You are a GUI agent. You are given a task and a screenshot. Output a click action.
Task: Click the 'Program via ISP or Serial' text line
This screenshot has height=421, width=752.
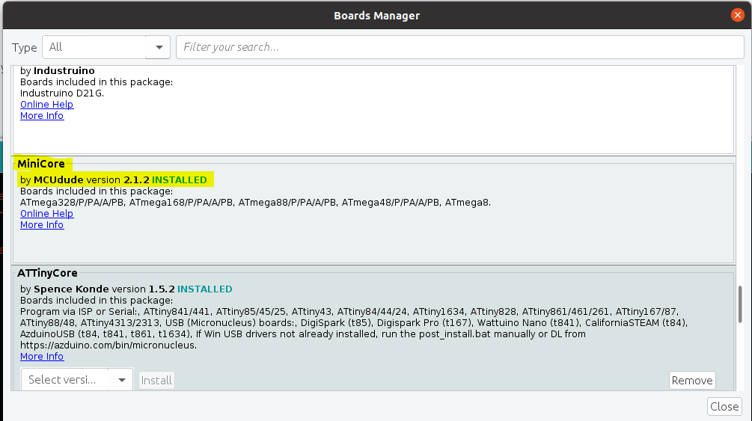pyautogui.click(x=349, y=312)
